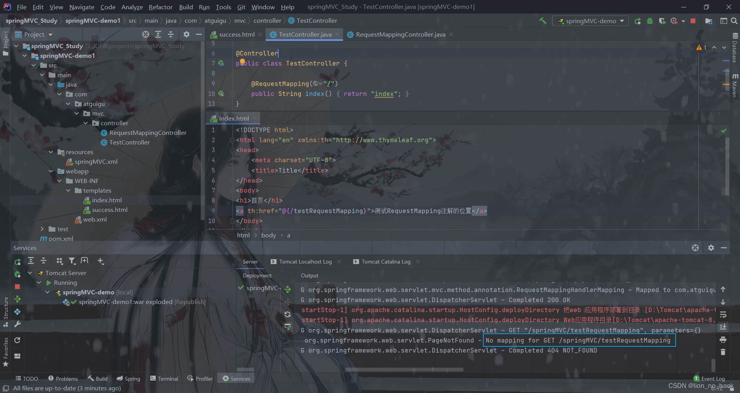Click the warning indicator in editor
This screenshot has height=393, width=740.
pos(701,47)
